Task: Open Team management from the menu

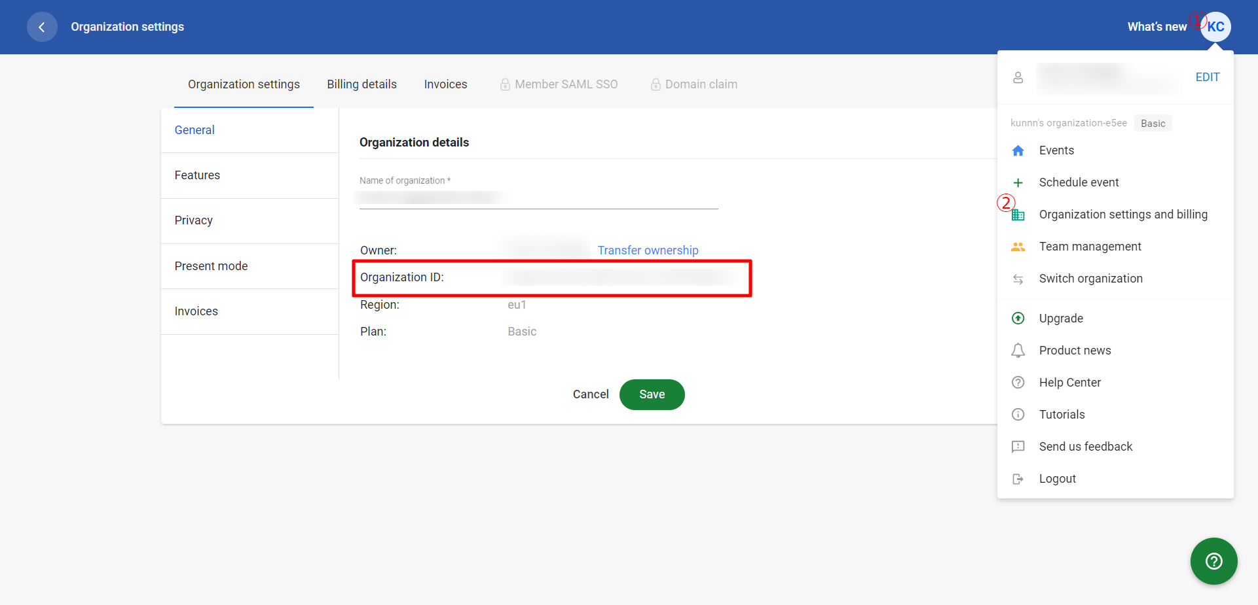Action: [1115, 247]
